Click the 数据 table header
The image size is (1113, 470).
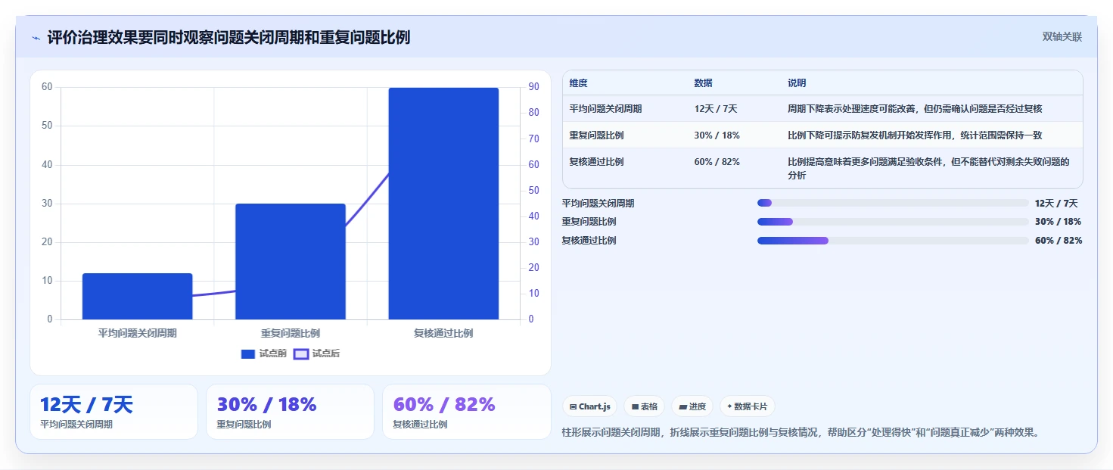click(703, 83)
